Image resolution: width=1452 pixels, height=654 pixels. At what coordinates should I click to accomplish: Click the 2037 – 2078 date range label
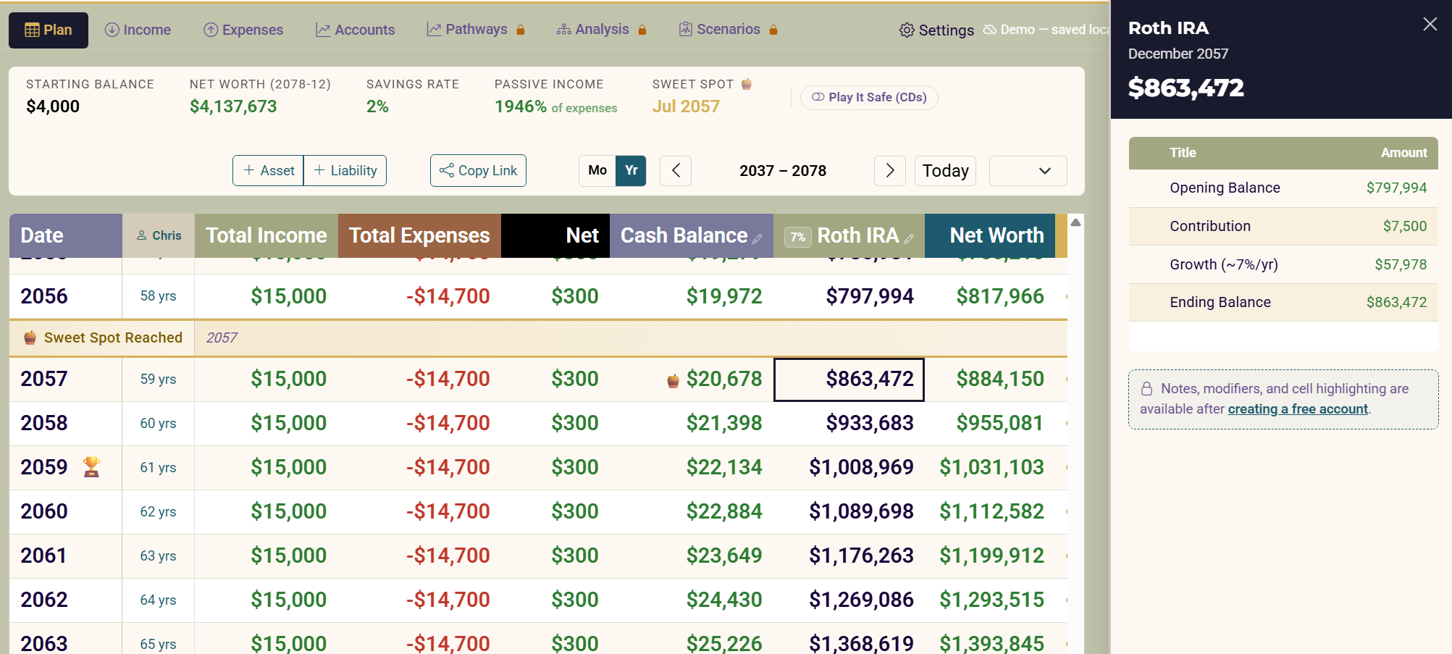pos(783,171)
